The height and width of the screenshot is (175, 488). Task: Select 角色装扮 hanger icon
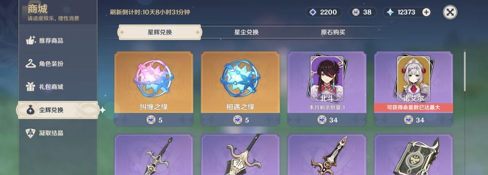point(30,63)
